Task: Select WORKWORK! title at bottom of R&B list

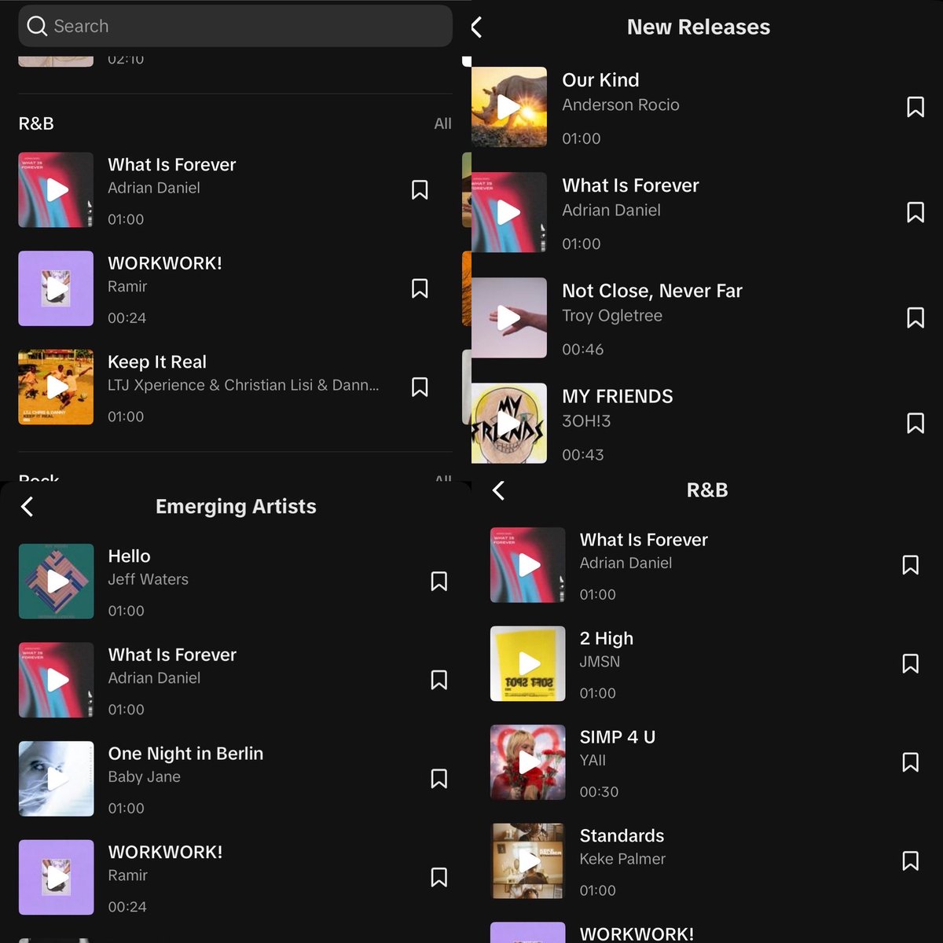Action: pyautogui.click(x=637, y=934)
